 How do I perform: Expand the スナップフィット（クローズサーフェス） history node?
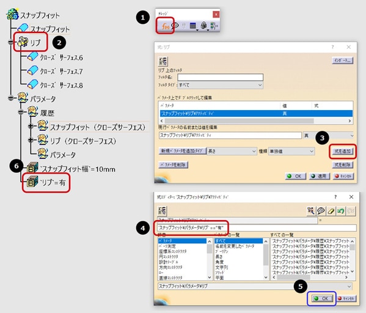31,126
